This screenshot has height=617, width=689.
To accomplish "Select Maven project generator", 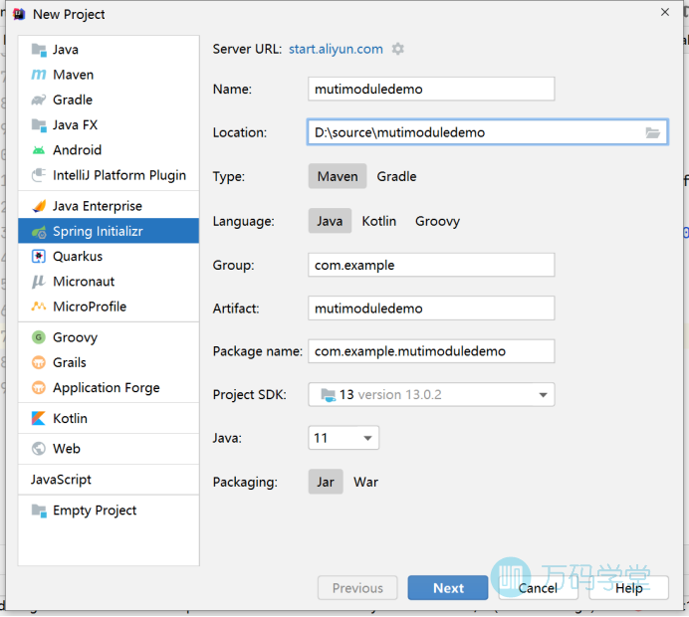I will tap(109, 75).
